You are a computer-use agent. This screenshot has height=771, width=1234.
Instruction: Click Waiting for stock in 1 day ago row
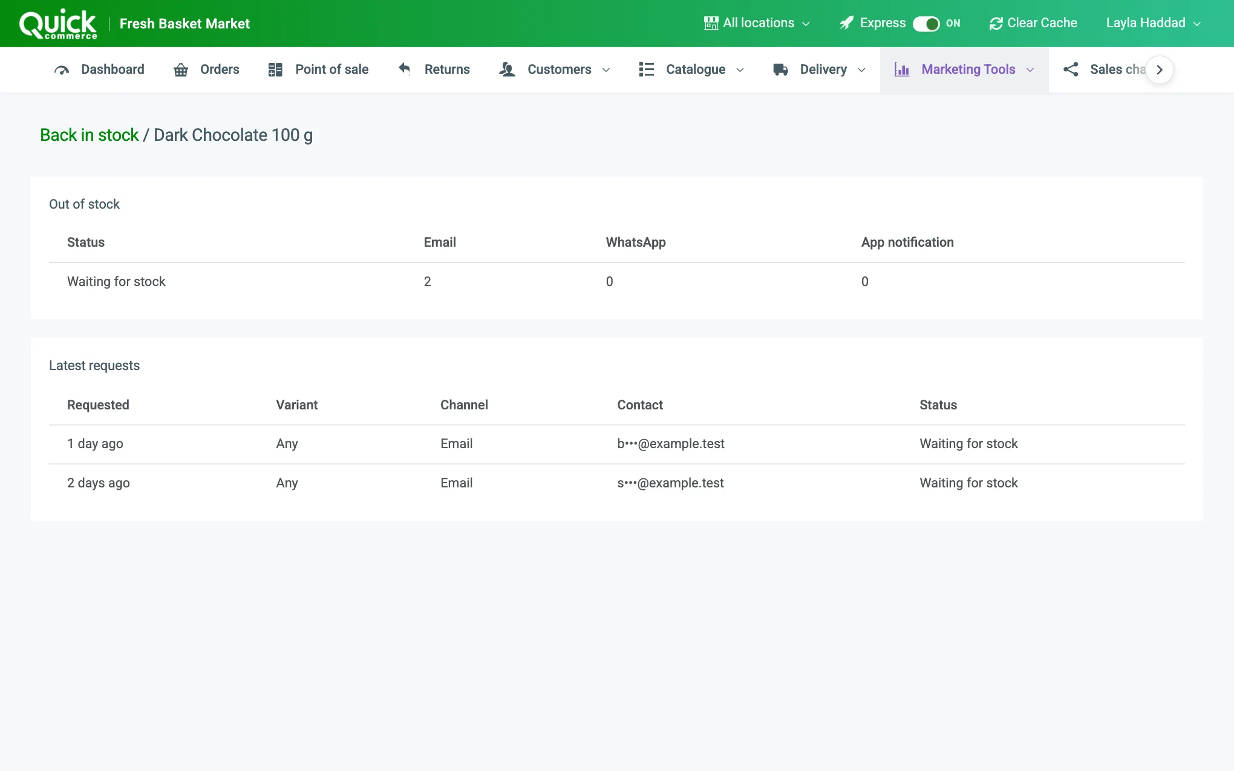[968, 444]
